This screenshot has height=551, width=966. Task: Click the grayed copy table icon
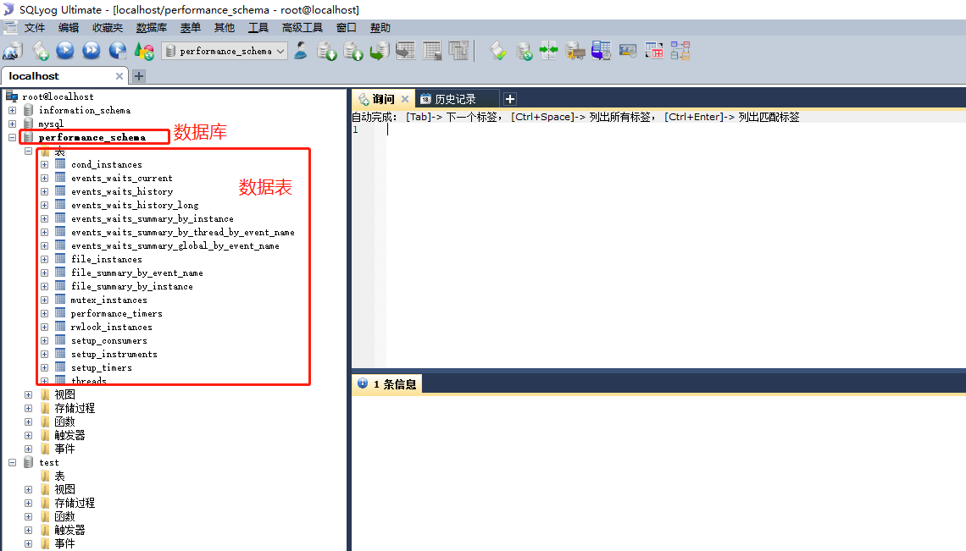(458, 51)
